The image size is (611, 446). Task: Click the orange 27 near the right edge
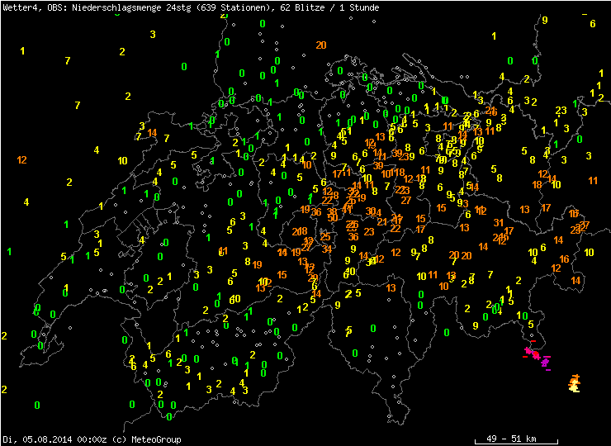(585, 225)
